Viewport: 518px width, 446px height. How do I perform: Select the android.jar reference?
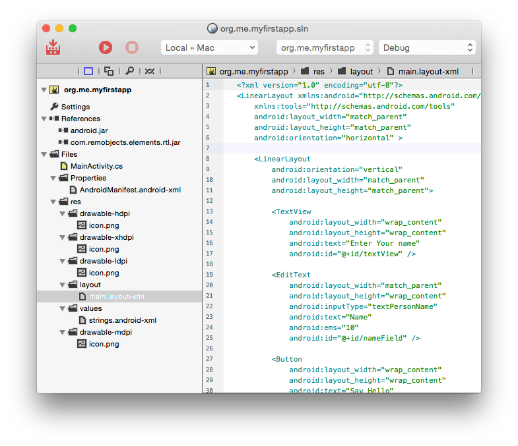pos(89,130)
